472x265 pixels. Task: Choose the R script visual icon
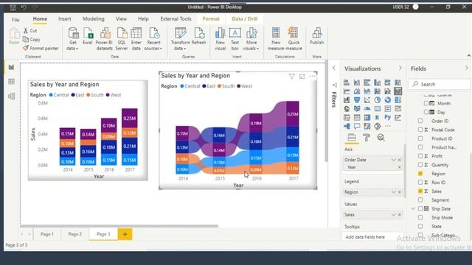coord(377,118)
